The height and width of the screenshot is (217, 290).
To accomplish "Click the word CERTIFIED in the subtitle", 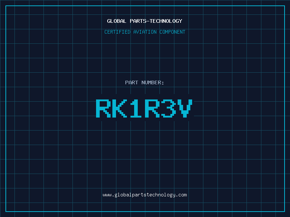I will [117, 32].
